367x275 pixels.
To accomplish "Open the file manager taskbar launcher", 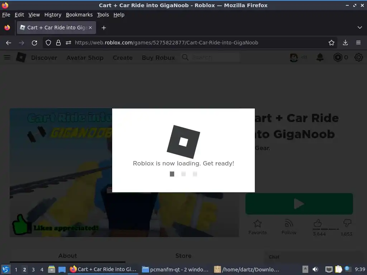I will click(52, 269).
